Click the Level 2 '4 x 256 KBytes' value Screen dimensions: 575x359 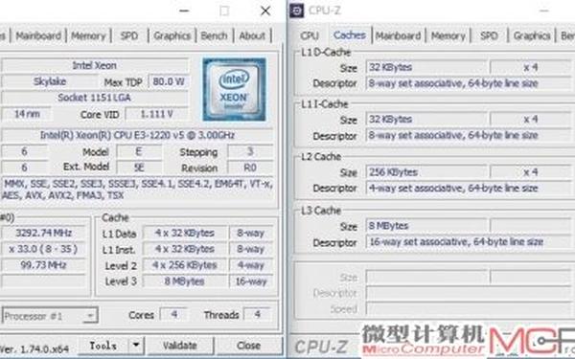coord(184,265)
